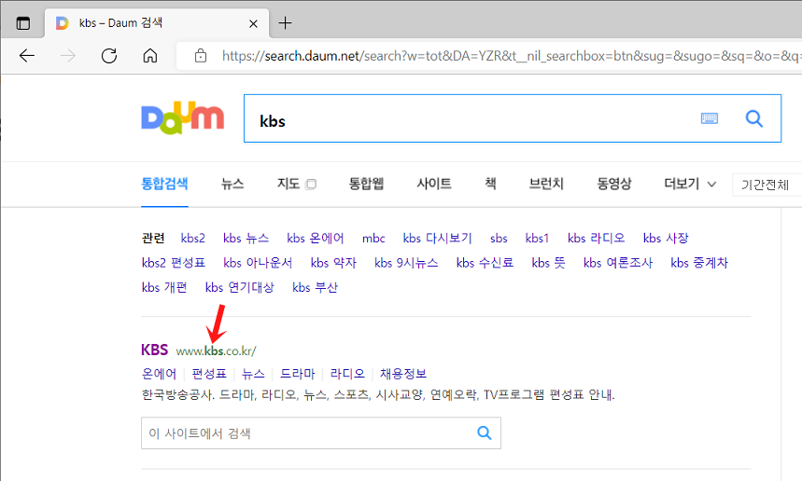Open a new browser tab
Viewport: 802px width, 481px height.
click(x=285, y=23)
